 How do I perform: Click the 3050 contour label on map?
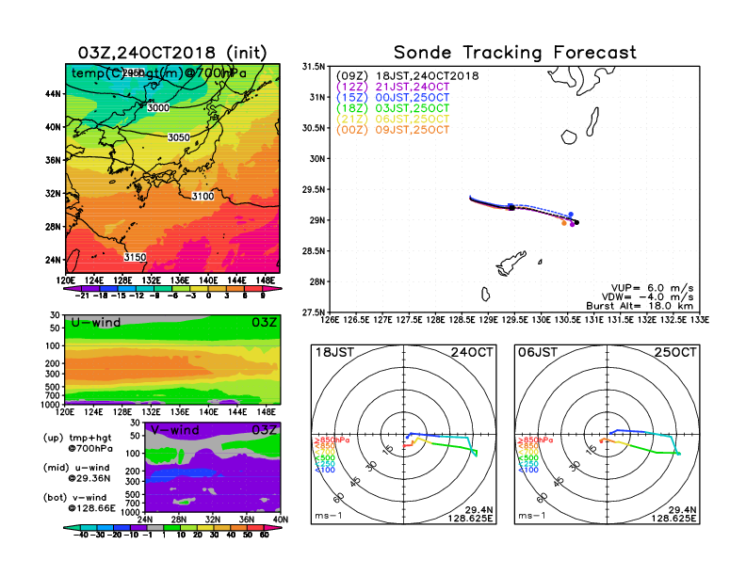178,138
